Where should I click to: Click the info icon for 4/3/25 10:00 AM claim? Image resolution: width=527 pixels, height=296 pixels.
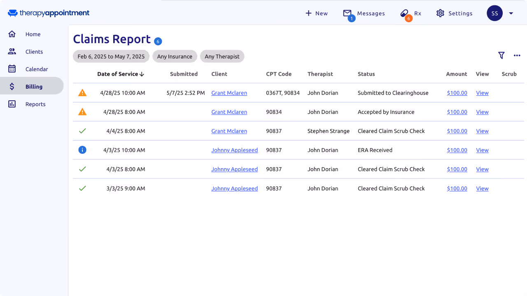(x=82, y=150)
